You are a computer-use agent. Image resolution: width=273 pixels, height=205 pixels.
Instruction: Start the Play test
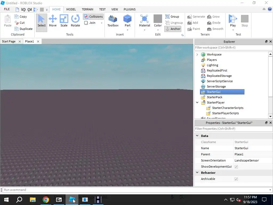(x=233, y=21)
